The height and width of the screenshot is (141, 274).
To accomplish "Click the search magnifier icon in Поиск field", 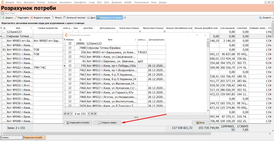I will point(3,13).
